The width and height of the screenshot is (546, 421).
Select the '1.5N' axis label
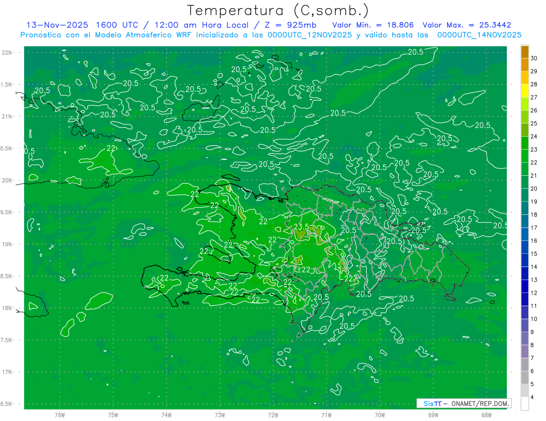coord(6,84)
